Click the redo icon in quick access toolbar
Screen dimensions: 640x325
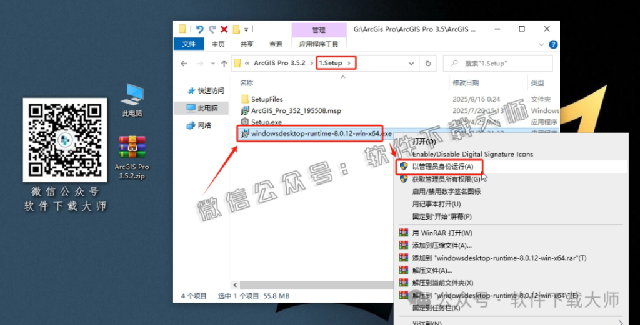point(212,29)
